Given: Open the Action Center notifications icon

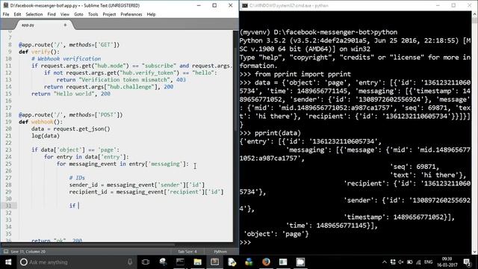Looking at the screenshot, I should tap(467, 262).
